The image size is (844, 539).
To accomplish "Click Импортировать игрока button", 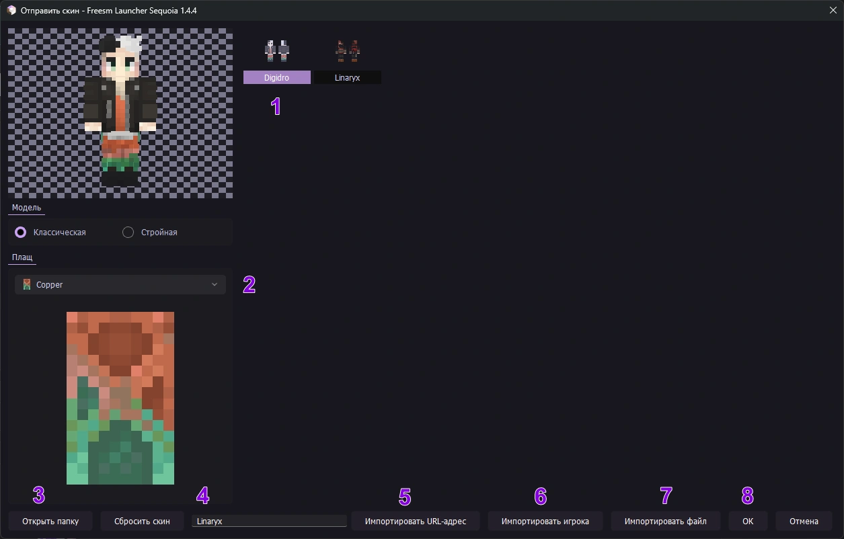I will point(545,521).
